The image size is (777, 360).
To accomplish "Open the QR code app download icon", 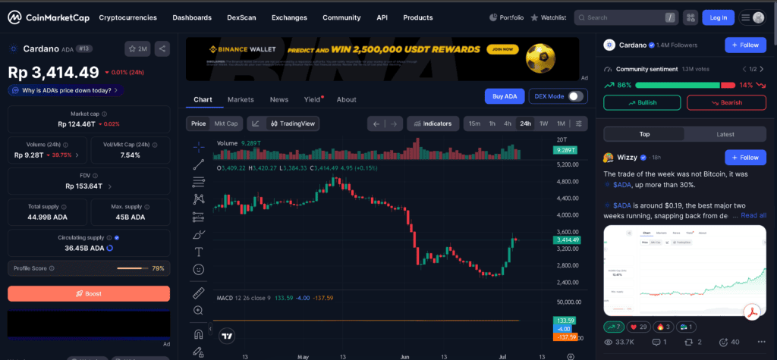I will pyautogui.click(x=690, y=18).
